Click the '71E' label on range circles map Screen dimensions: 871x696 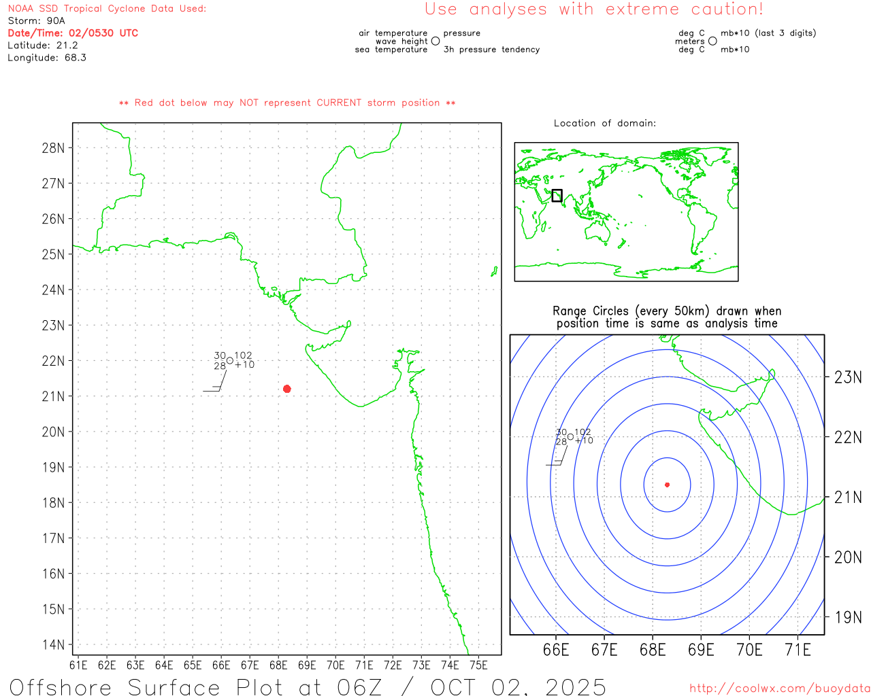coord(798,650)
